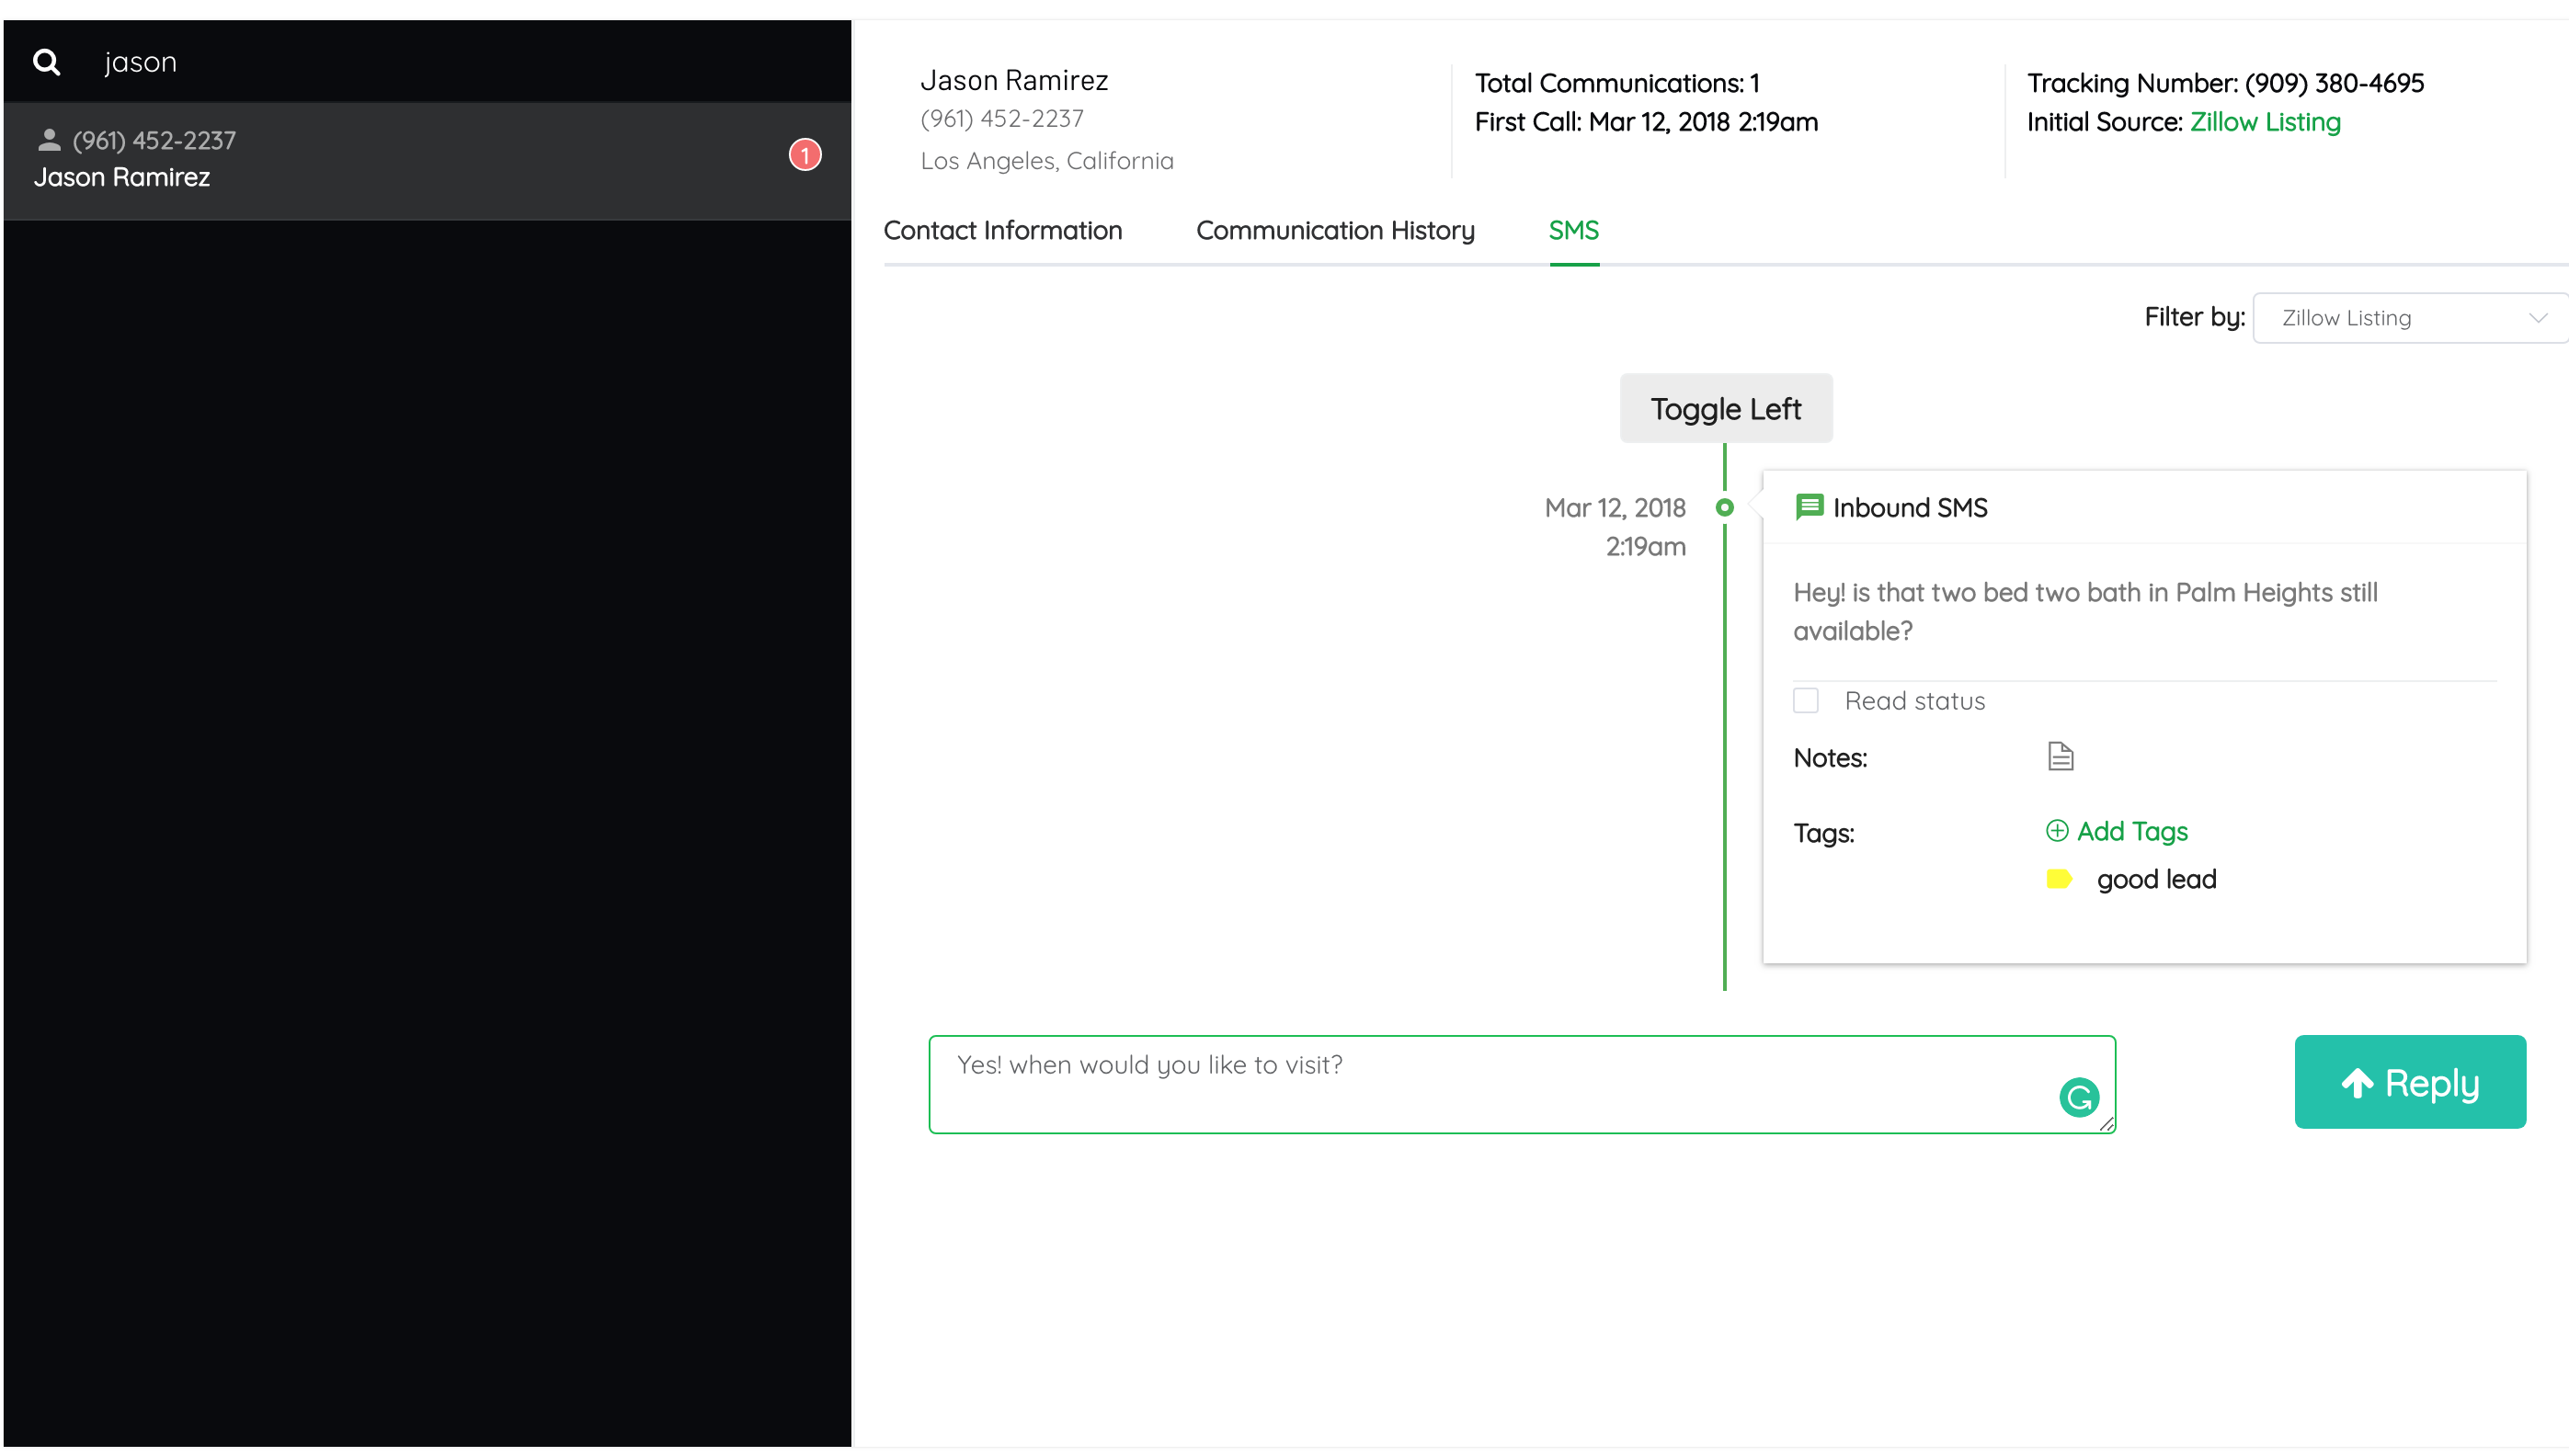
Task: Open the Zillow Listing initial source link
Action: click(2264, 122)
